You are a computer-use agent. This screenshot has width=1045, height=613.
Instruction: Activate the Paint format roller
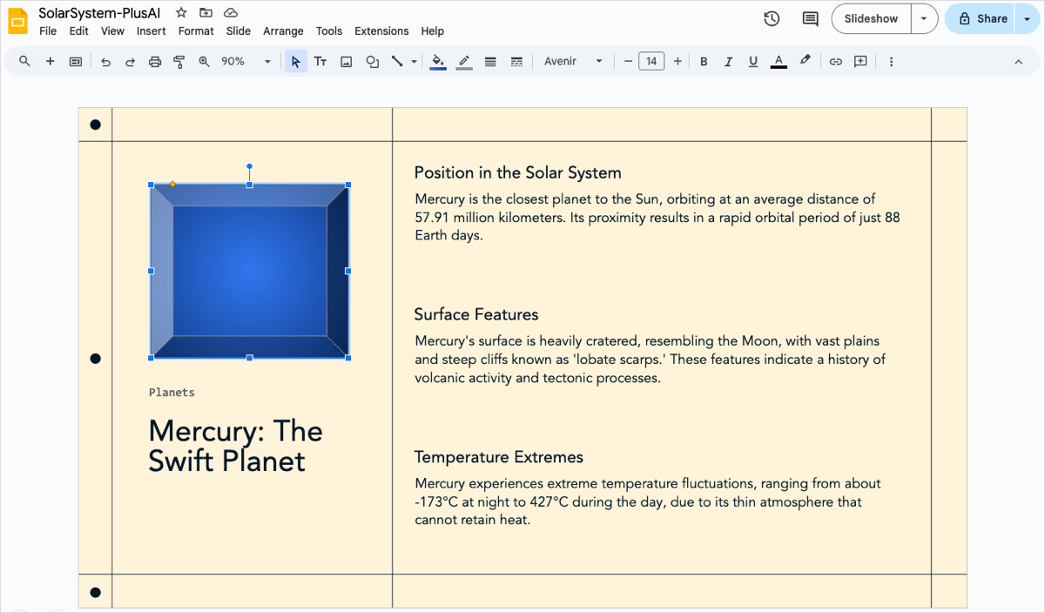click(179, 62)
